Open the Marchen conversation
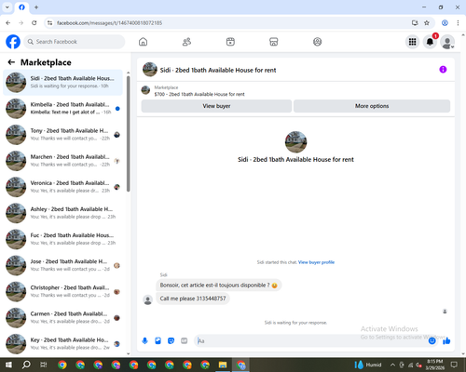This screenshot has width=466, height=372. pyautogui.click(x=62, y=161)
